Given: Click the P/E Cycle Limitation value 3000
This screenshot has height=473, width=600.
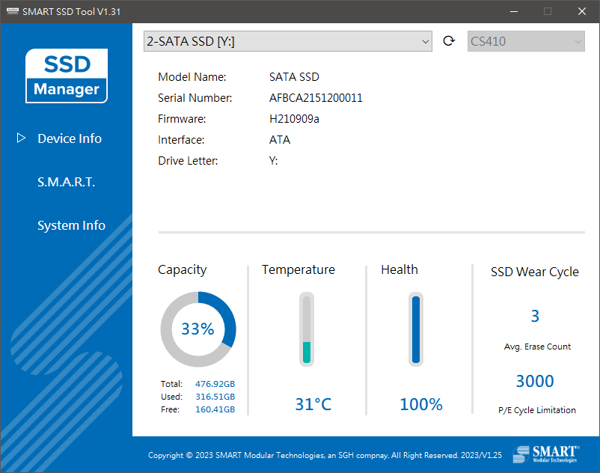Looking at the screenshot, I should click(535, 381).
